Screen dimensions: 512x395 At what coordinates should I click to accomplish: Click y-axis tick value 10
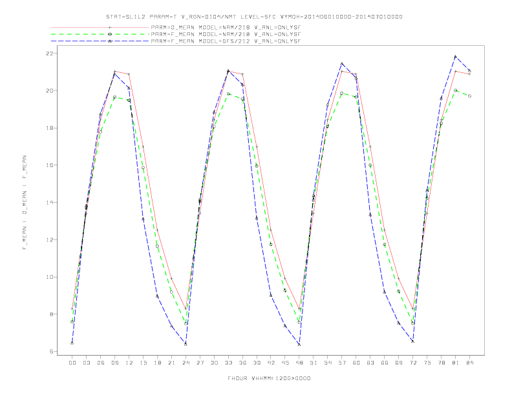(50, 277)
